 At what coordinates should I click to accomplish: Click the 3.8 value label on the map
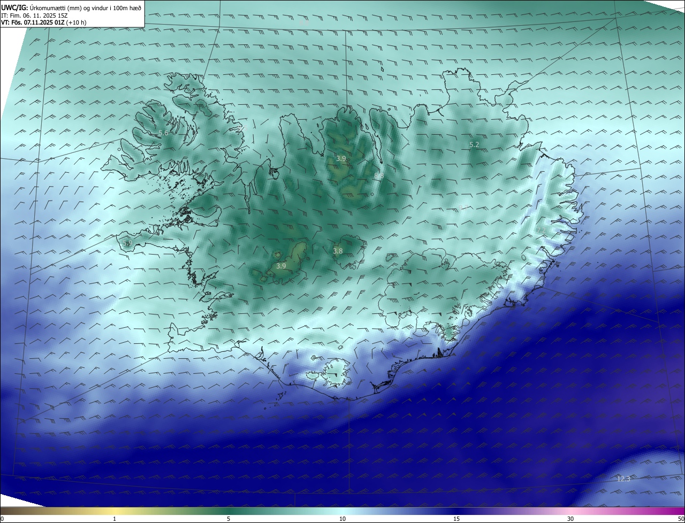coord(338,251)
